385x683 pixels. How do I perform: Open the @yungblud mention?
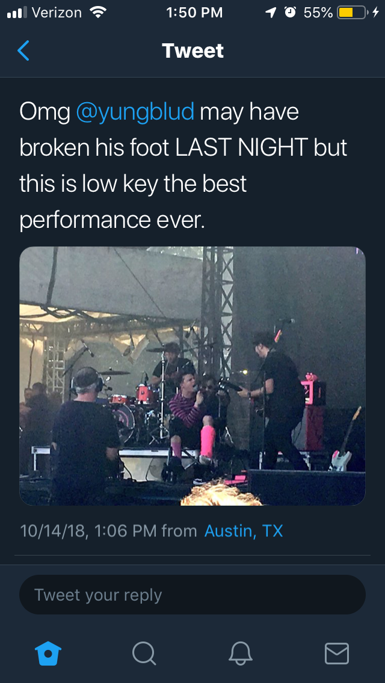(x=135, y=112)
